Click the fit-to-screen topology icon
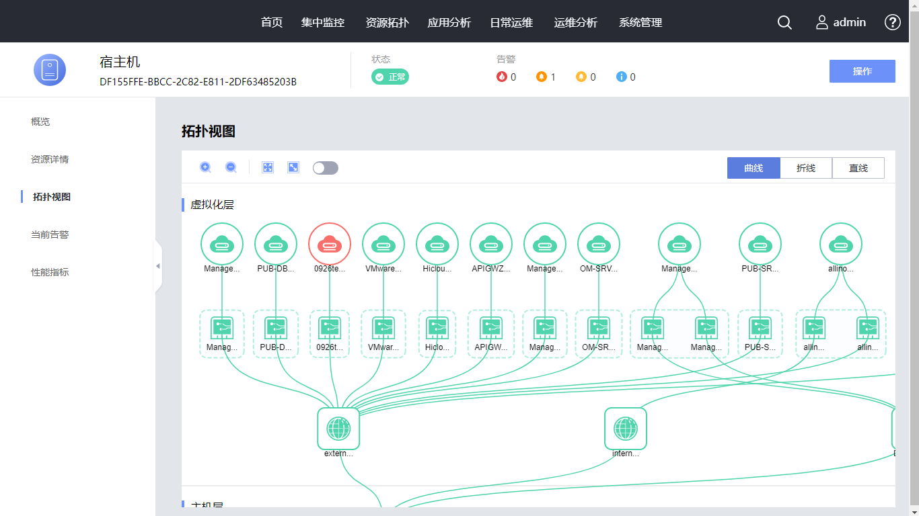 [268, 167]
